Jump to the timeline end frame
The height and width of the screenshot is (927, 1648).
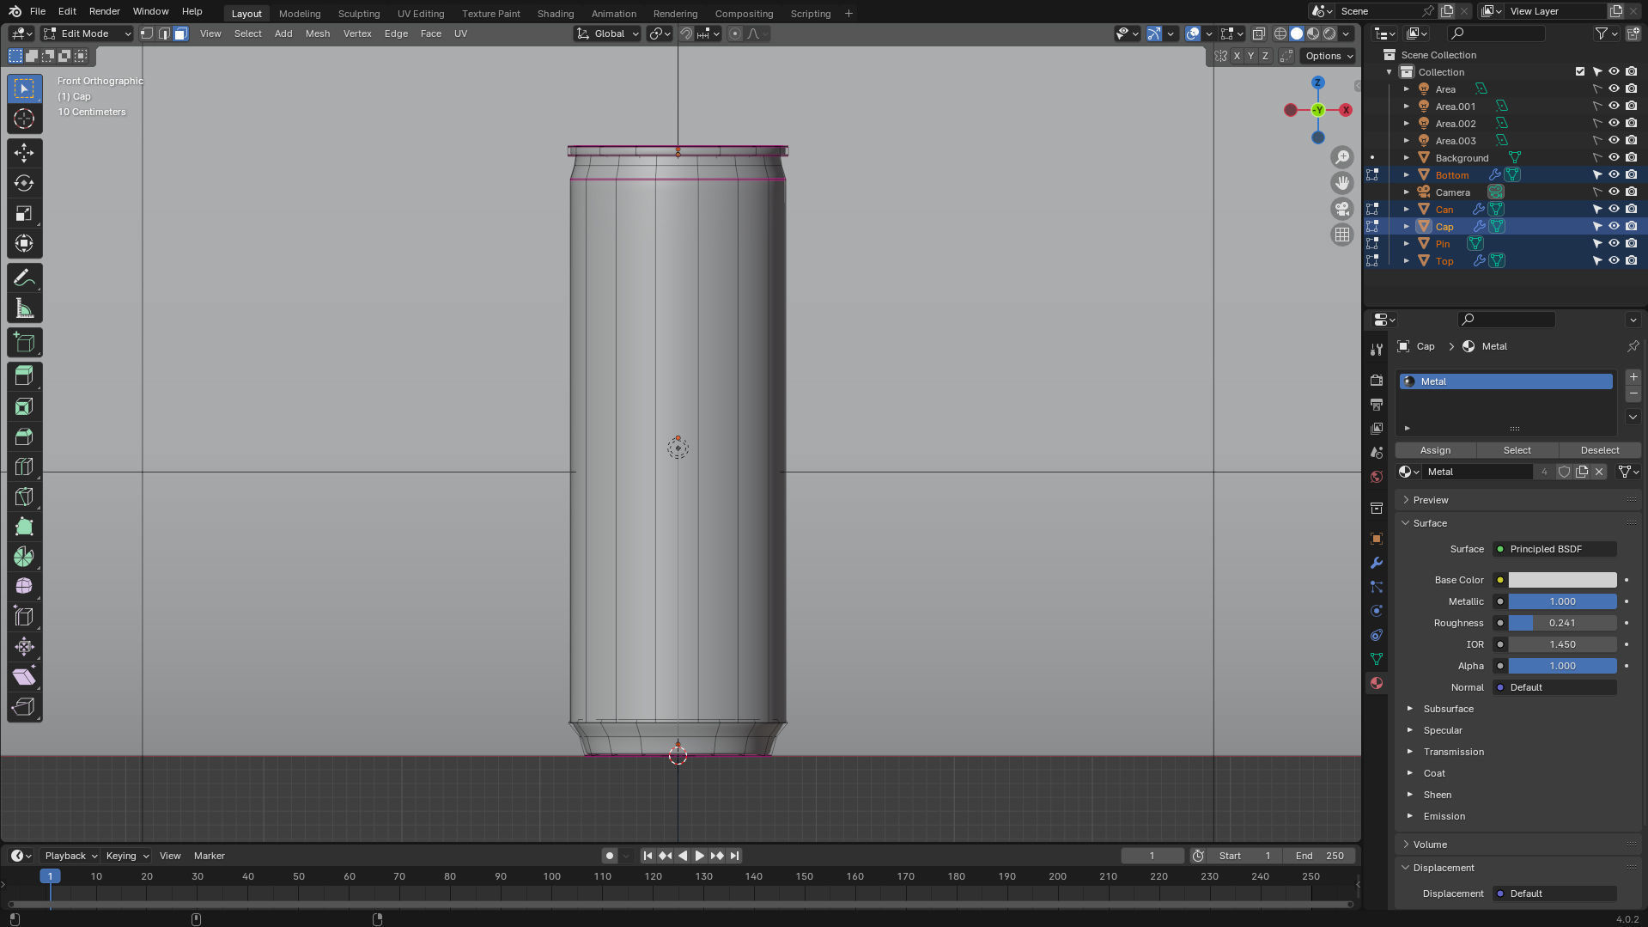tap(734, 856)
